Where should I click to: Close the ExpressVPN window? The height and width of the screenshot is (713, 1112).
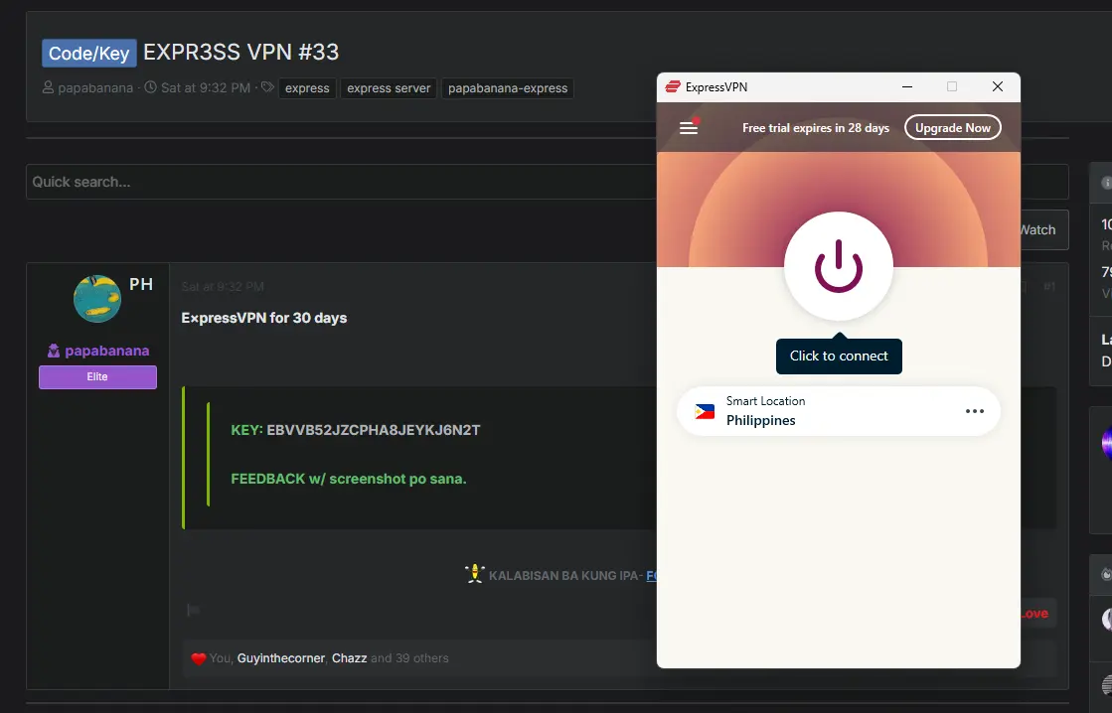(x=997, y=86)
